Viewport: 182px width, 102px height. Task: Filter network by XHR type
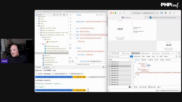click(161, 56)
